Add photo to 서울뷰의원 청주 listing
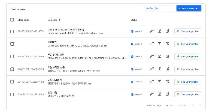This screenshot has height=112, width=218. tap(160, 69)
